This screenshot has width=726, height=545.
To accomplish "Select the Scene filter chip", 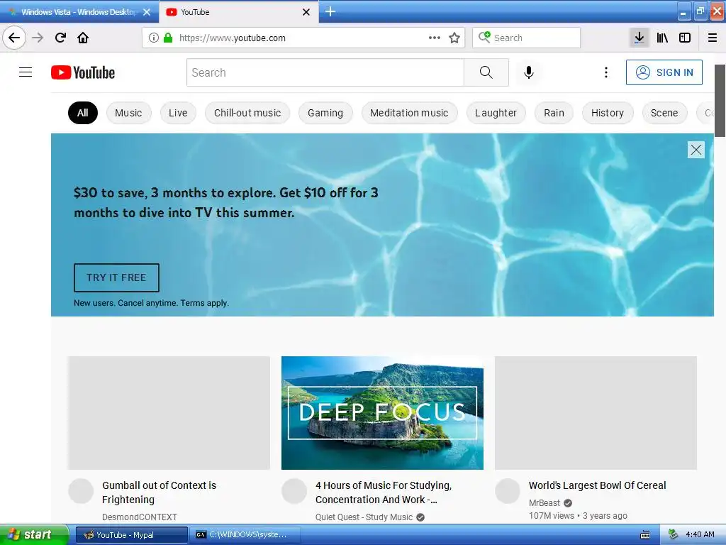I will click(x=664, y=113).
